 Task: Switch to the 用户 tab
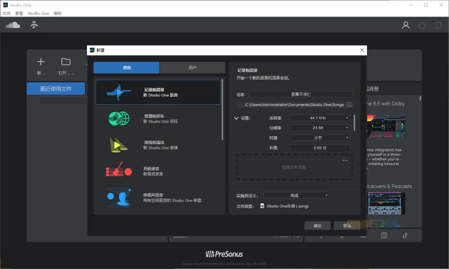tap(192, 68)
